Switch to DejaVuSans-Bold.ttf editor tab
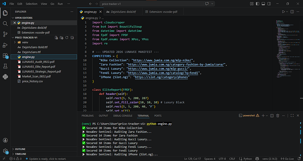 (x=123, y=12)
